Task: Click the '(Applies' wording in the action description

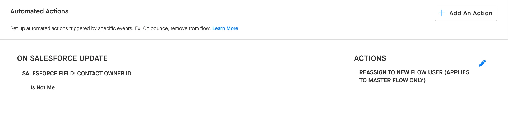Action: tap(457, 72)
